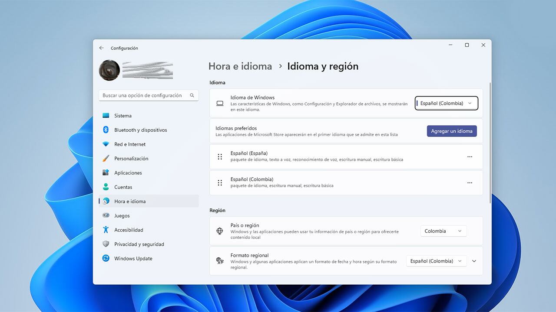Screen dimensions: 556x312
Task: Select the Sistema icon in the sidebar
Action: tap(106, 115)
